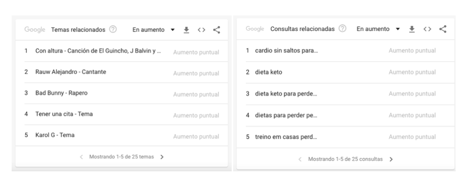Viewport: 460px width, 181px height.
Task: Share the Consultas relacionadas card
Action: click(x=443, y=29)
